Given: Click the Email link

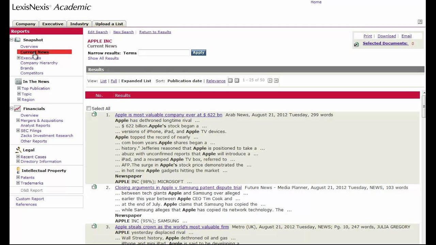Looking at the screenshot, I should tap(406, 36).
